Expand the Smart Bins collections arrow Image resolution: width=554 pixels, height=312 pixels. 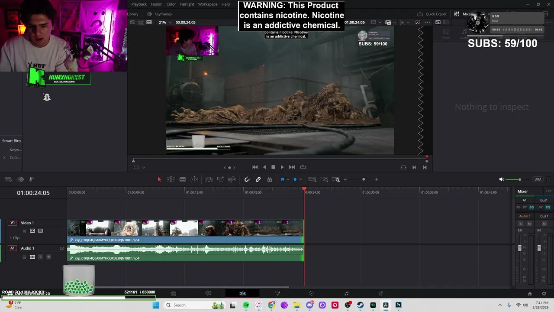(x=4, y=157)
